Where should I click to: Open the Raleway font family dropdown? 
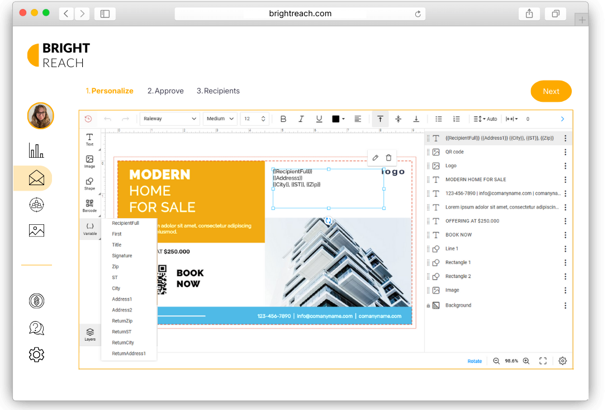click(169, 119)
